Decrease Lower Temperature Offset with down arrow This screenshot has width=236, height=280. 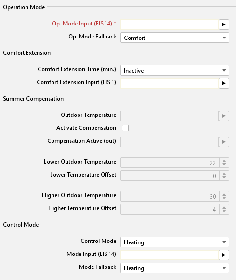pos(224,178)
